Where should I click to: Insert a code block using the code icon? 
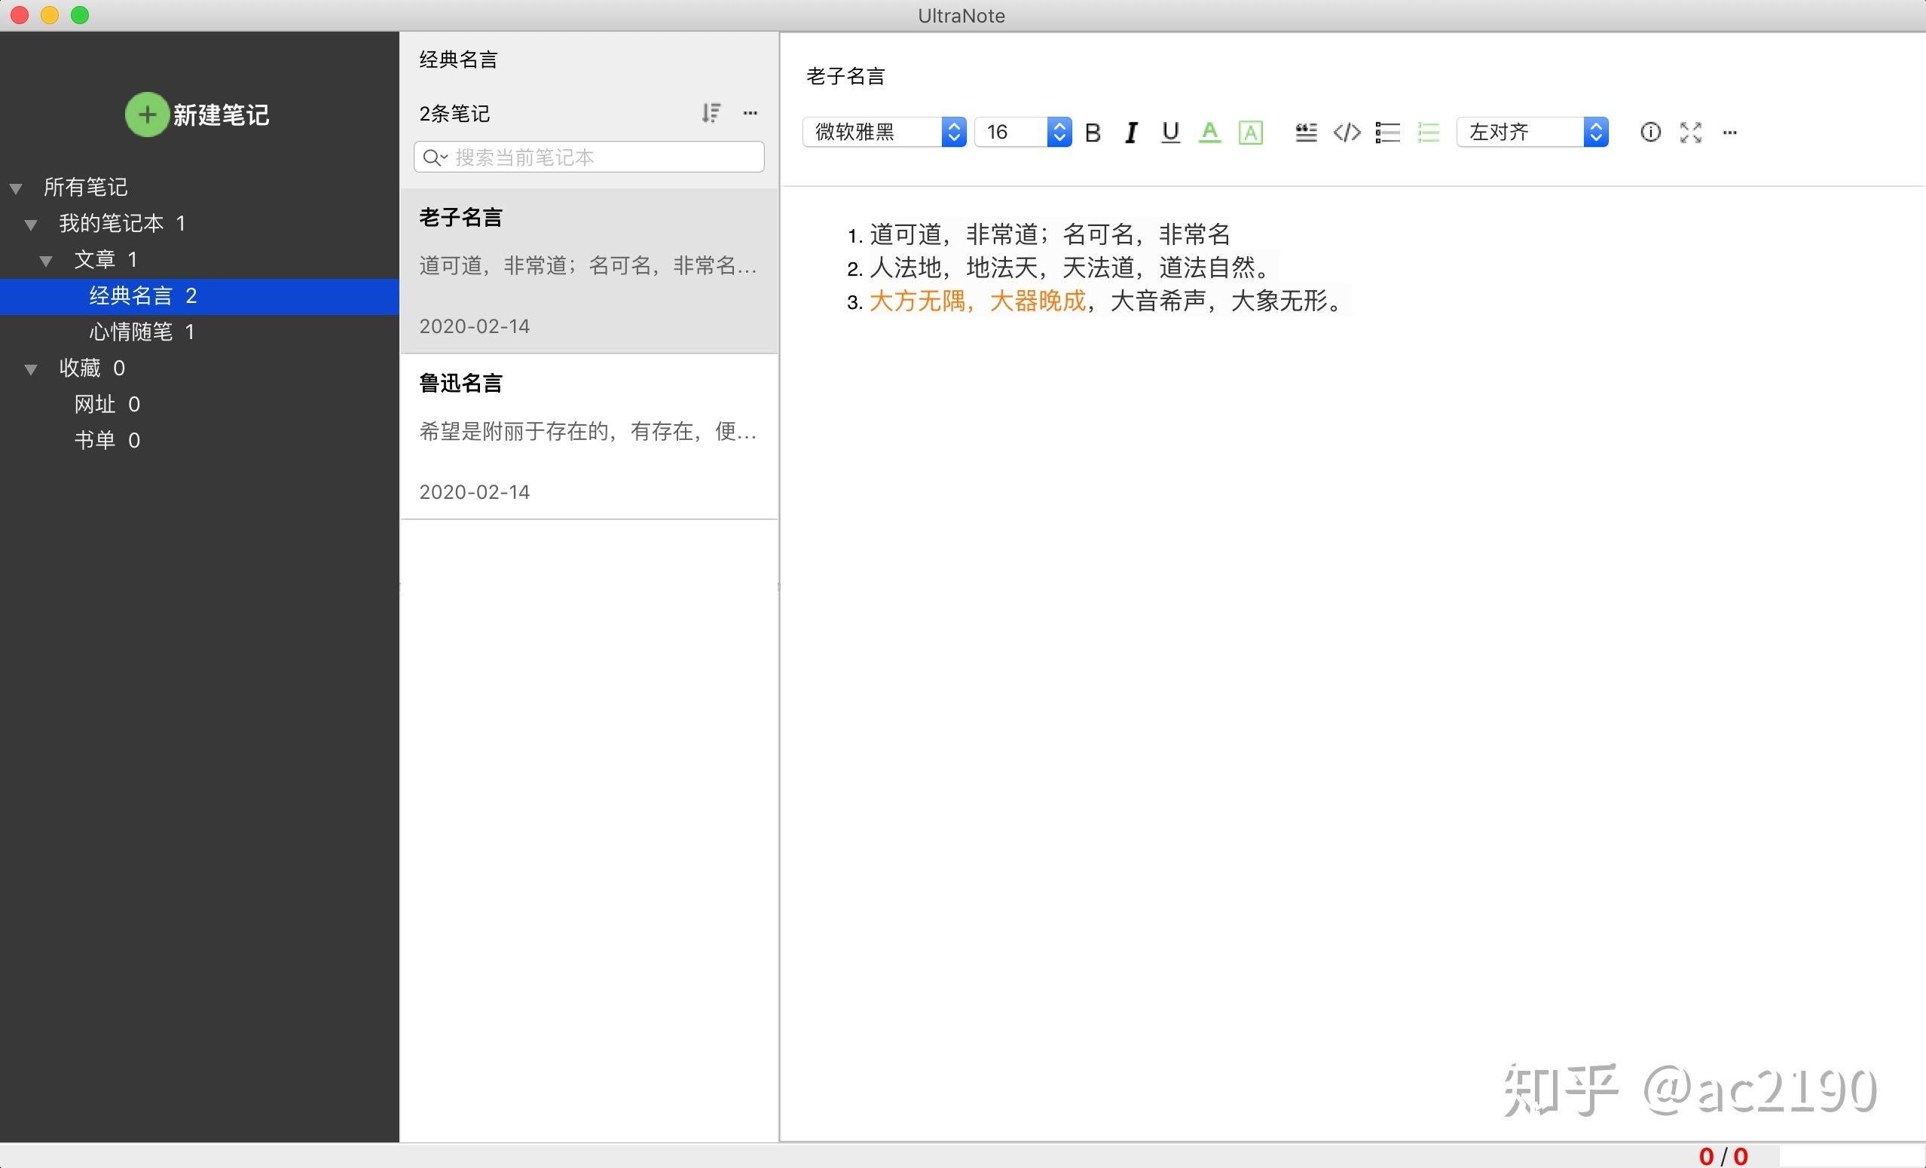[x=1347, y=133]
